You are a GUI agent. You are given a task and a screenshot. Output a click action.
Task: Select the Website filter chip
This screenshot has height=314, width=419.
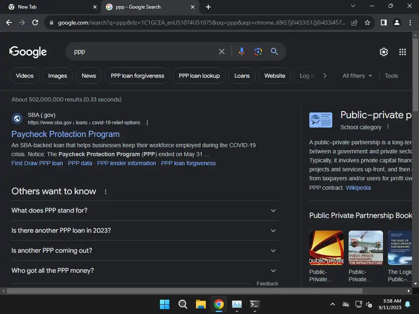tap(275, 76)
